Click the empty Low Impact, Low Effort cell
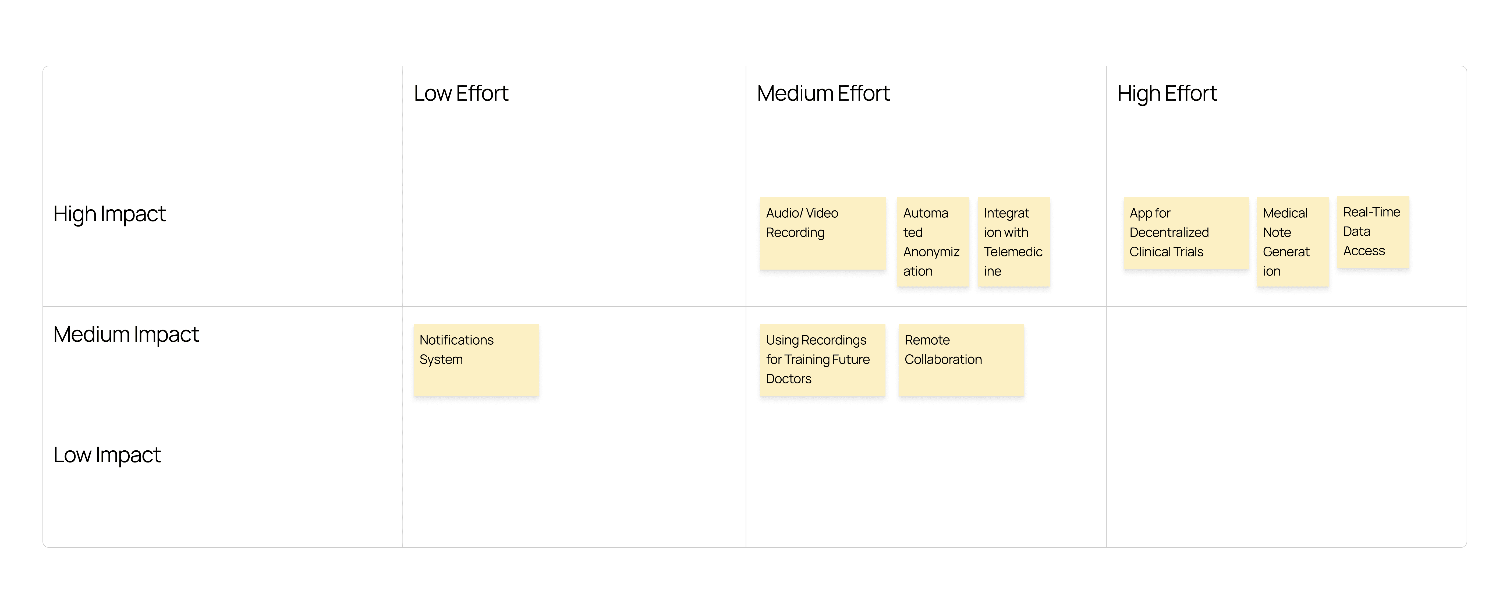Screen dimensions: 1510x611 click(574, 487)
